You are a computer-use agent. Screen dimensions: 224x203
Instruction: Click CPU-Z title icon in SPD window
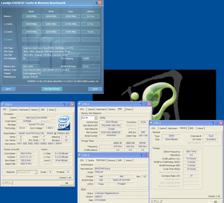pos(80,104)
